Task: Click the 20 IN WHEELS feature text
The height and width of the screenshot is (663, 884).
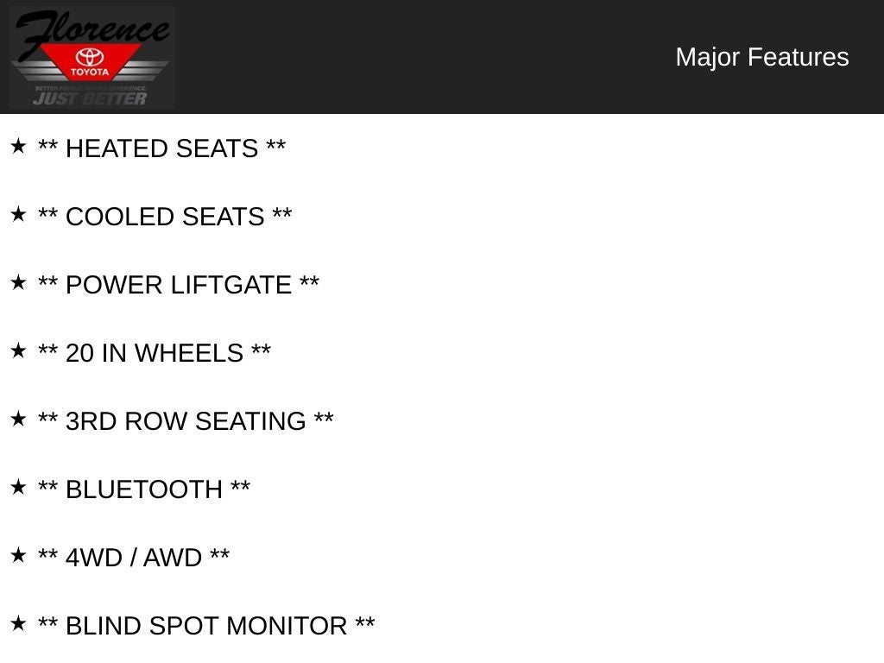Action: [x=155, y=353]
